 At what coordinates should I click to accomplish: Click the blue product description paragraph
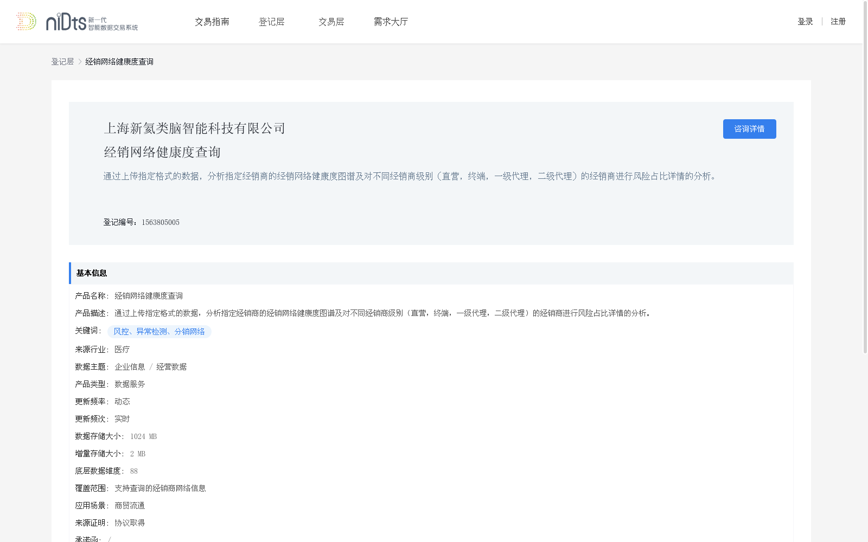411,176
